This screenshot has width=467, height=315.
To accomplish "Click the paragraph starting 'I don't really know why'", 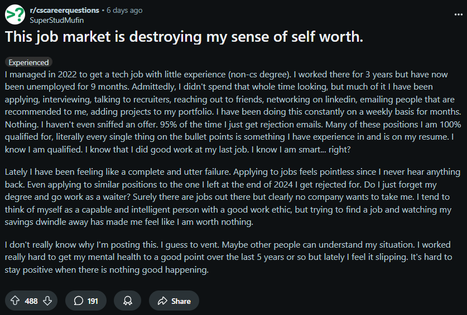I will tap(228, 257).
